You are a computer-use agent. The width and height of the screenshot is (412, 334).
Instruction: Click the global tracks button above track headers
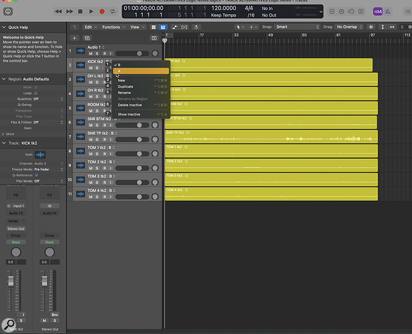154,38
